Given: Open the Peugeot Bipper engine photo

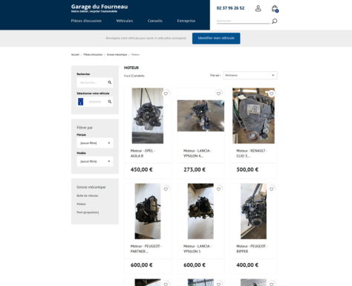Looking at the screenshot, I should pyautogui.click(x=253, y=211).
